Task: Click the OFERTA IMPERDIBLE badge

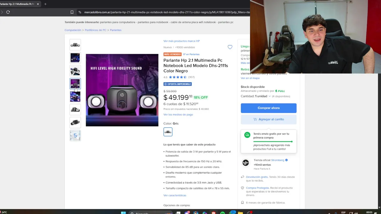Action: pyautogui.click(x=177, y=84)
